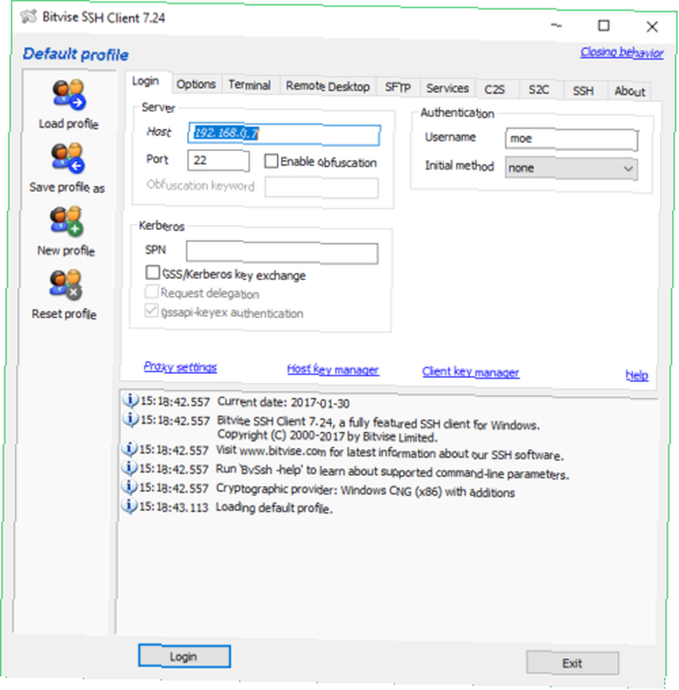Open Closing behavior link

[622, 52]
